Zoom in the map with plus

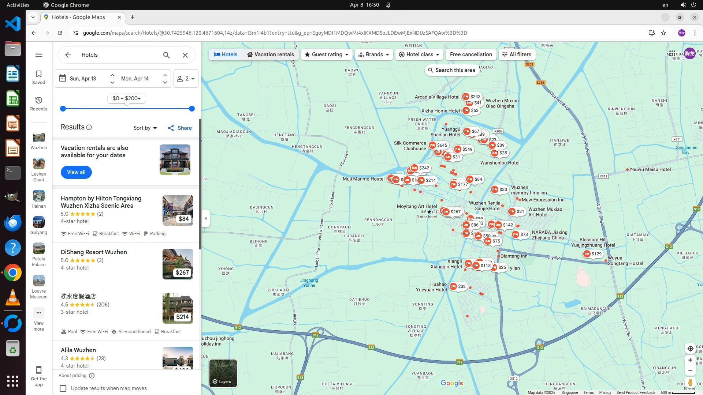pyautogui.click(x=690, y=360)
